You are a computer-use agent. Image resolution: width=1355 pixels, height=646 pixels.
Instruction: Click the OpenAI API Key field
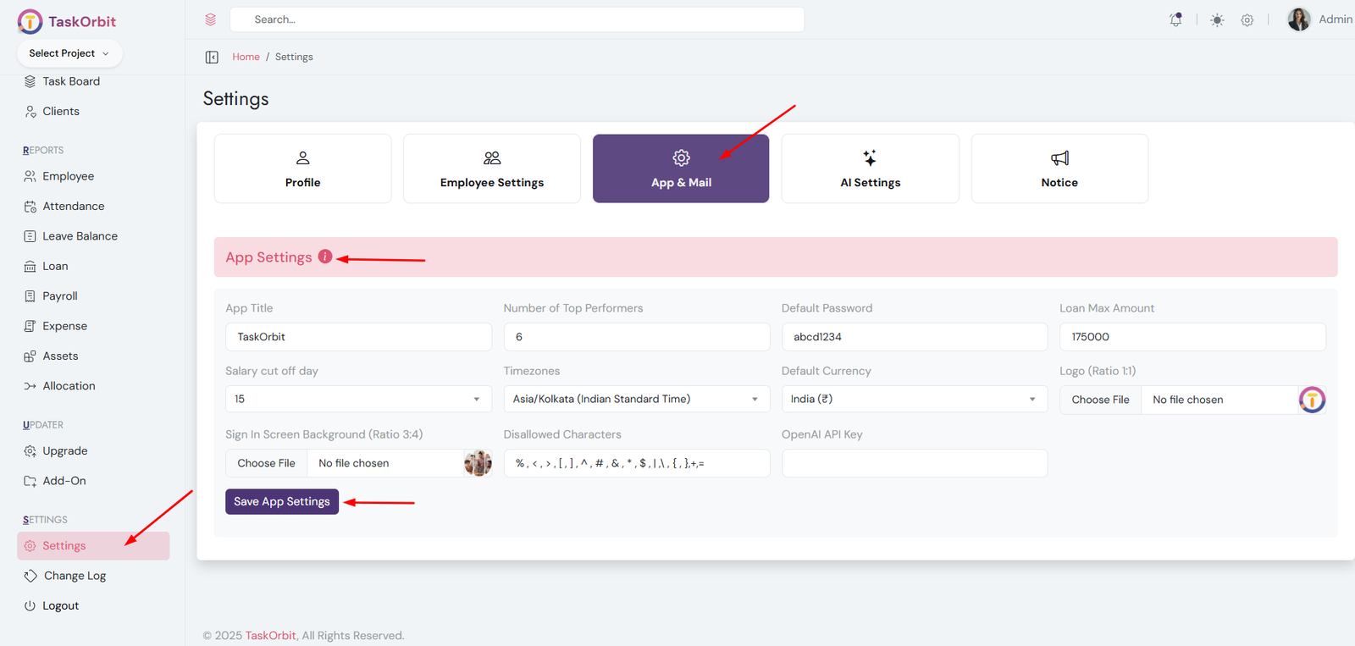915,463
